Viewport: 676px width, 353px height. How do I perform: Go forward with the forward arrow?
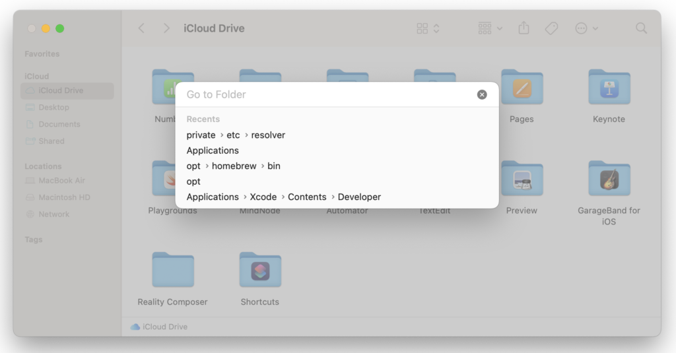166,28
